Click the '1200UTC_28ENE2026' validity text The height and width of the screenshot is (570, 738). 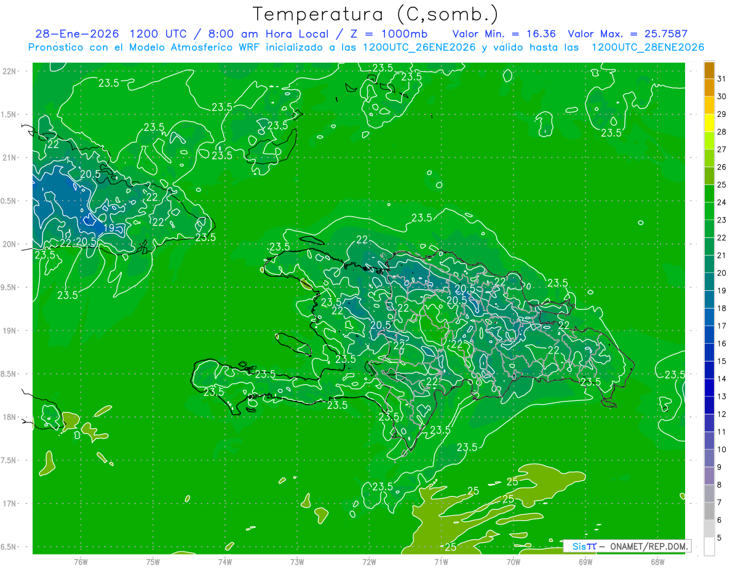click(x=647, y=47)
